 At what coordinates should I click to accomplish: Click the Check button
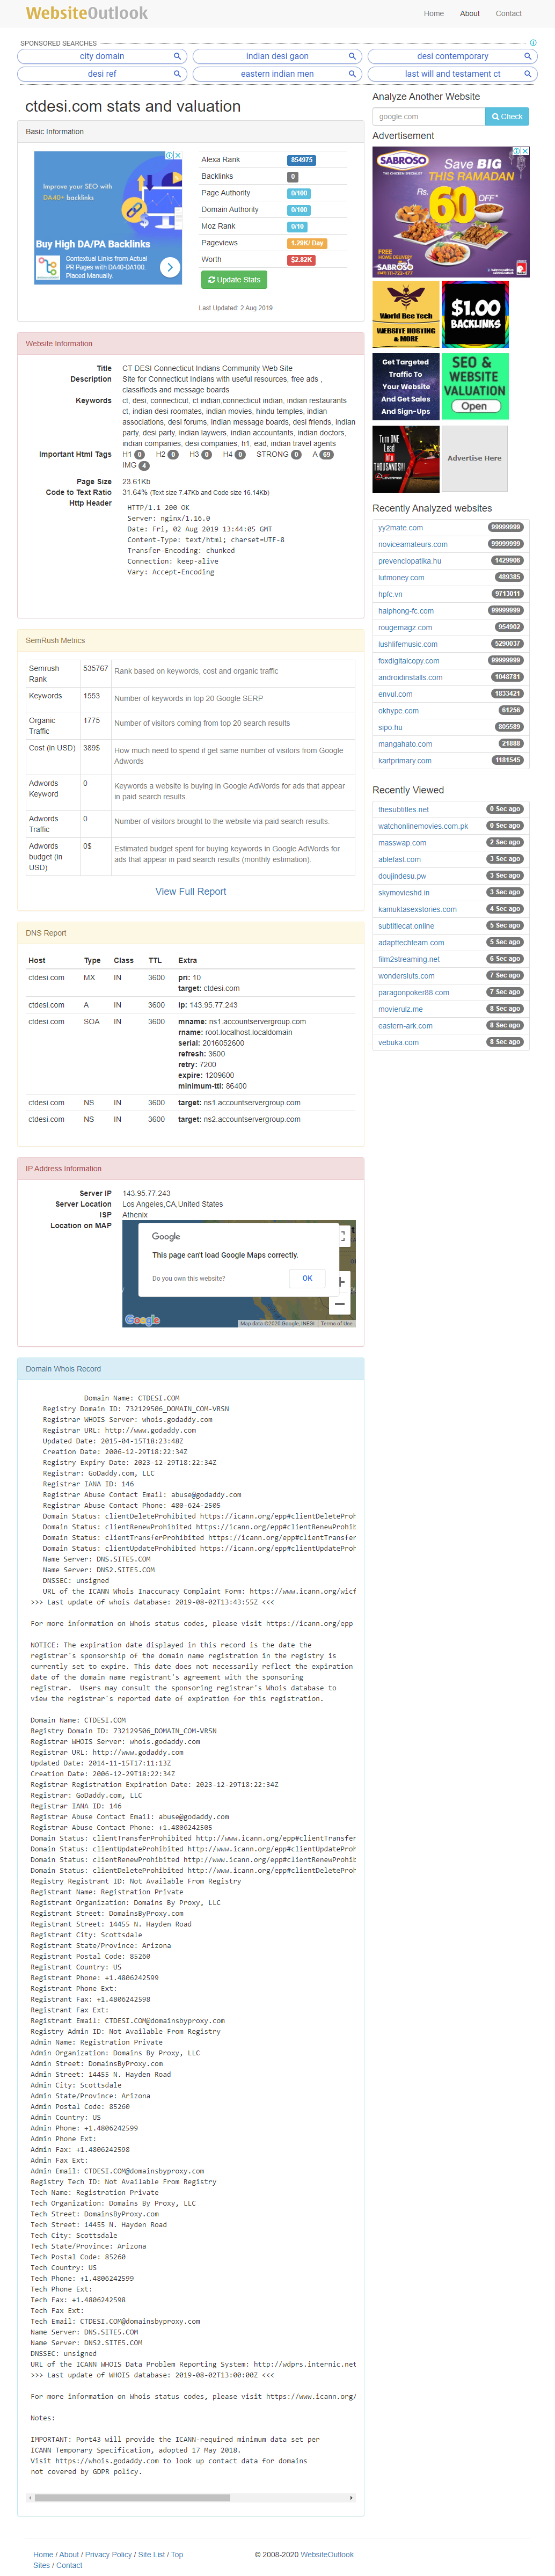pyautogui.click(x=507, y=117)
